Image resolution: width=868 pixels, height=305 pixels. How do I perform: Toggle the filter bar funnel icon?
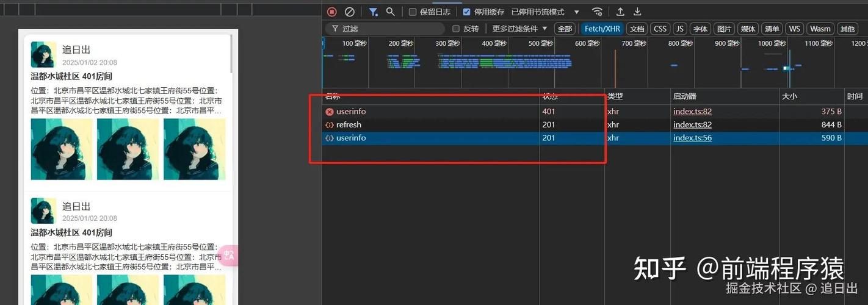[x=373, y=12]
